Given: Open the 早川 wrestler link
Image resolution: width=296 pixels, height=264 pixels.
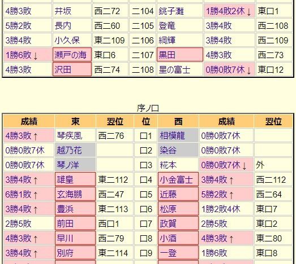Looking at the screenshot, I should click(65, 239).
